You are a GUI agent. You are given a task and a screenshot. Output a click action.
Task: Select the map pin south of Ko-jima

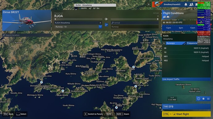coord(116,108)
